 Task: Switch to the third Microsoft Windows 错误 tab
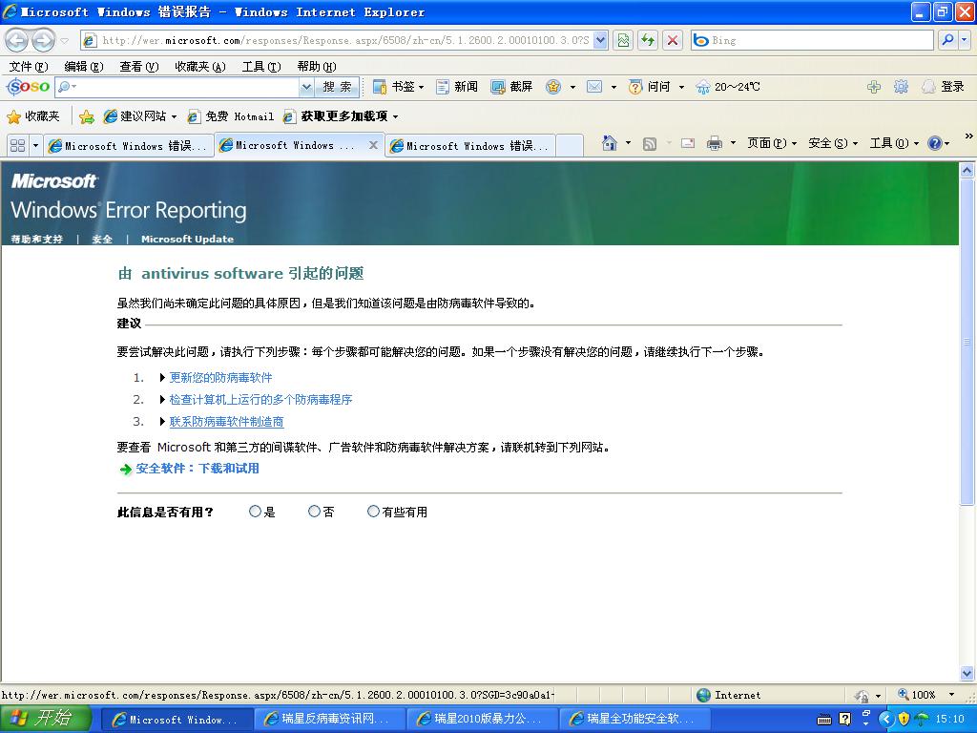tap(469, 146)
